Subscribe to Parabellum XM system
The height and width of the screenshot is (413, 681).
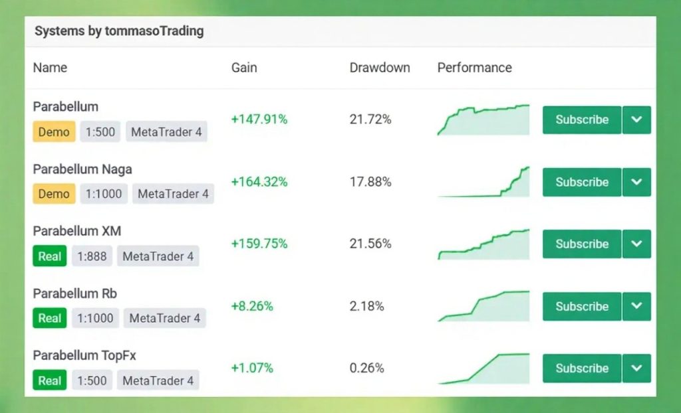(582, 244)
